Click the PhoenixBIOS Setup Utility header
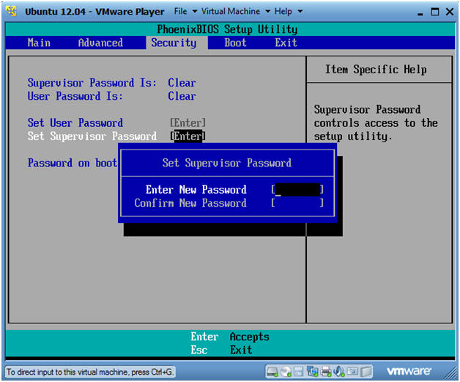 tap(227, 29)
